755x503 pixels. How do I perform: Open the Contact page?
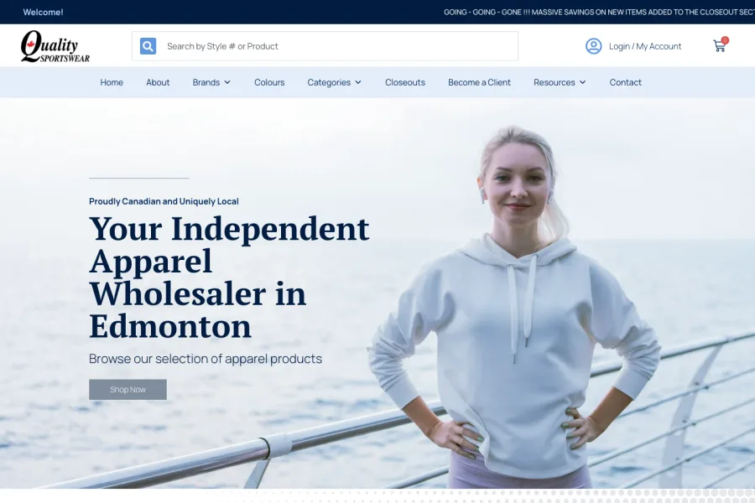point(626,82)
